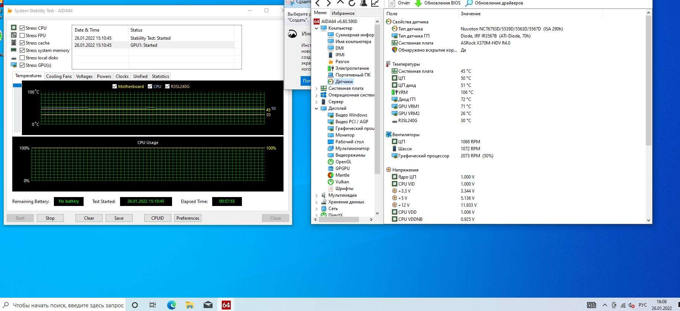Toggle Stress CPU checkbox
This screenshot has width=680, height=311.
[22, 28]
